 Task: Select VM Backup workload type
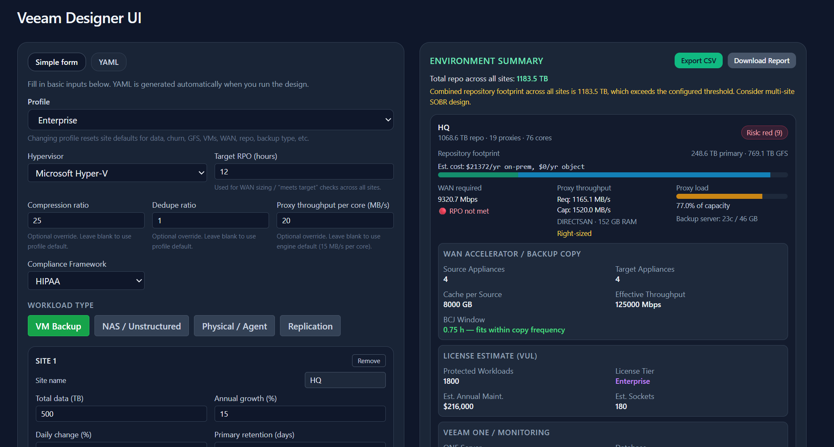(59, 326)
